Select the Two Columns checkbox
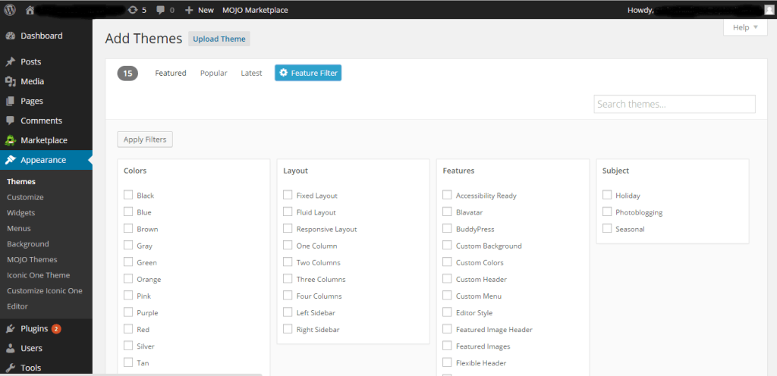Image resolution: width=777 pixels, height=376 pixels. tap(288, 262)
